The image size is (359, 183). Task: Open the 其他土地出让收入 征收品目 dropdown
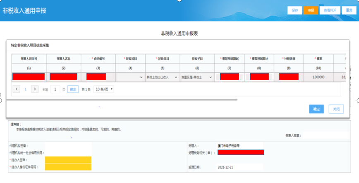tap(162, 77)
